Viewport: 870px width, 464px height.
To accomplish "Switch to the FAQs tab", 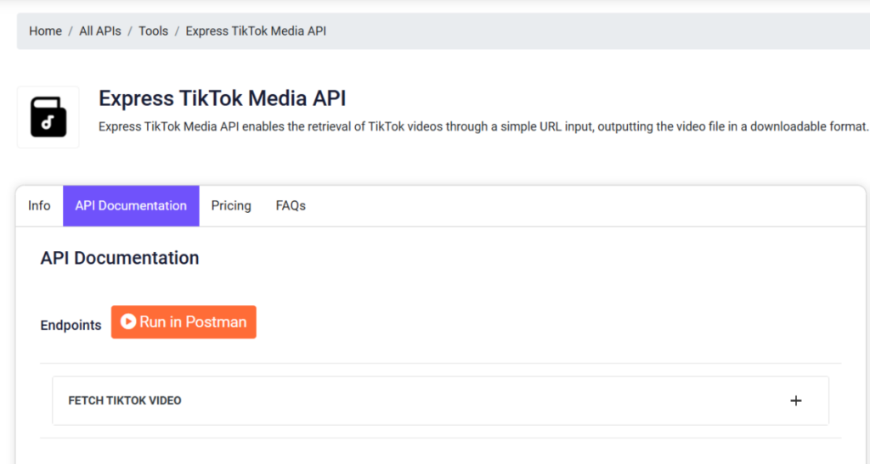I will (291, 205).
